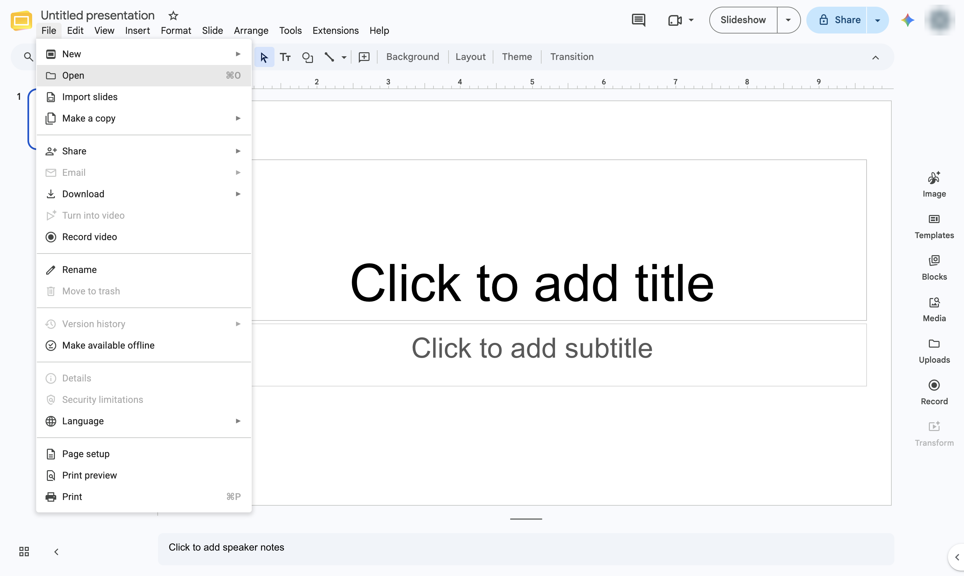
Task: Collapse the filmstrip with left chevron
Action: (x=56, y=552)
